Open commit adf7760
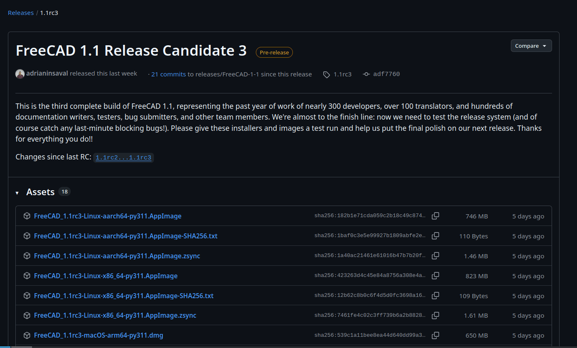Viewport: 577px width, 348px height. tap(386, 74)
